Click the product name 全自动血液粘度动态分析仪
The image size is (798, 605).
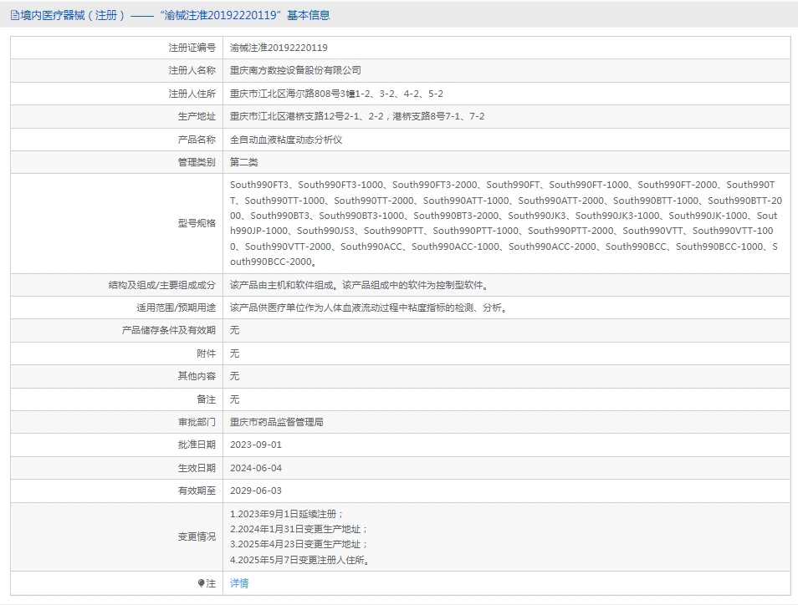coord(286,140)
